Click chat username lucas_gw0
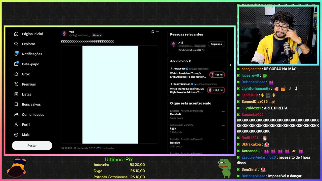The height and width of the screenshot is (181, 322). 250,75
